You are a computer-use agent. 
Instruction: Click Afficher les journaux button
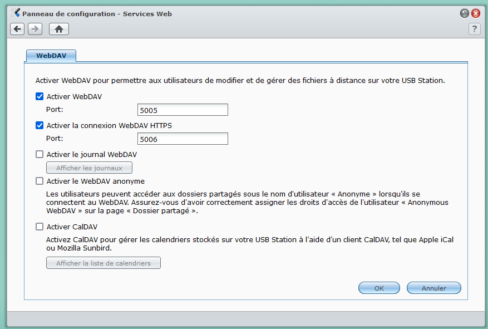click(89, 168)
